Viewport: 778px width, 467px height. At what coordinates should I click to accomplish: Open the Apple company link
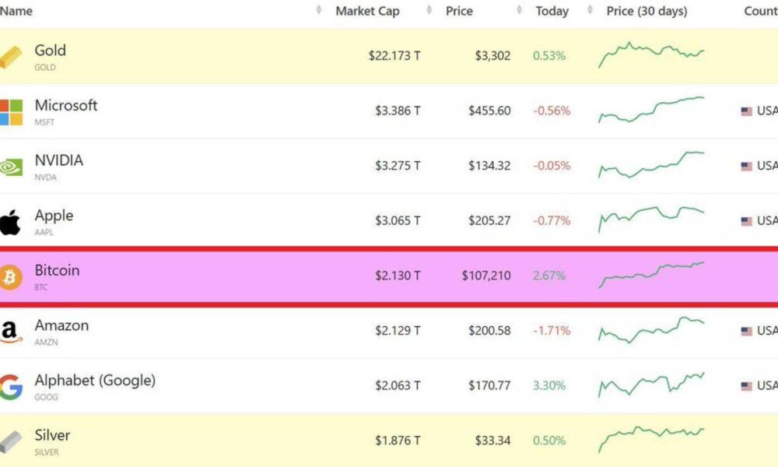point(54,216)
